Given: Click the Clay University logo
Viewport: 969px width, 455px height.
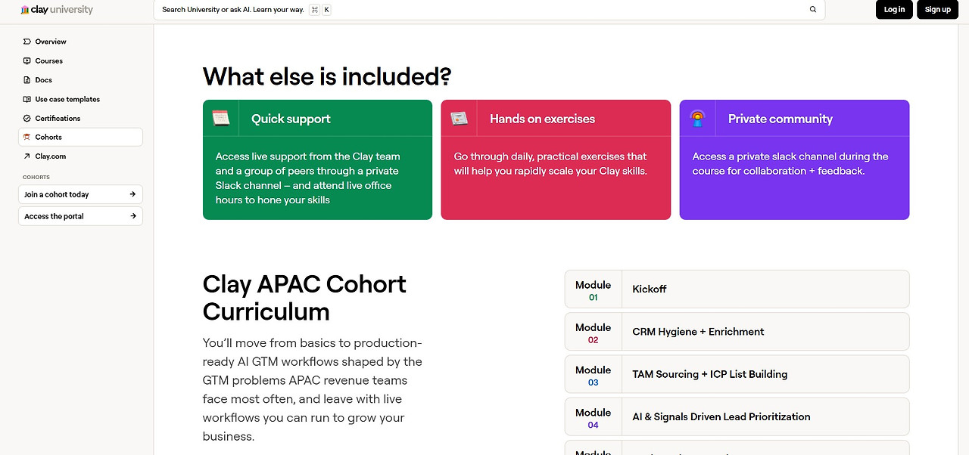Looking at the screenshot, I should click(57, 10).
